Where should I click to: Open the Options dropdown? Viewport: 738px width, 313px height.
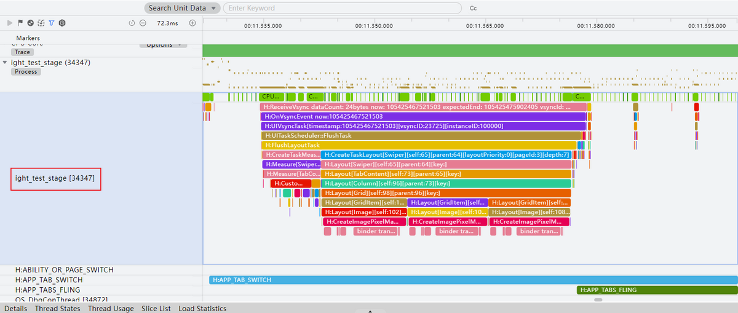(163, 45)
